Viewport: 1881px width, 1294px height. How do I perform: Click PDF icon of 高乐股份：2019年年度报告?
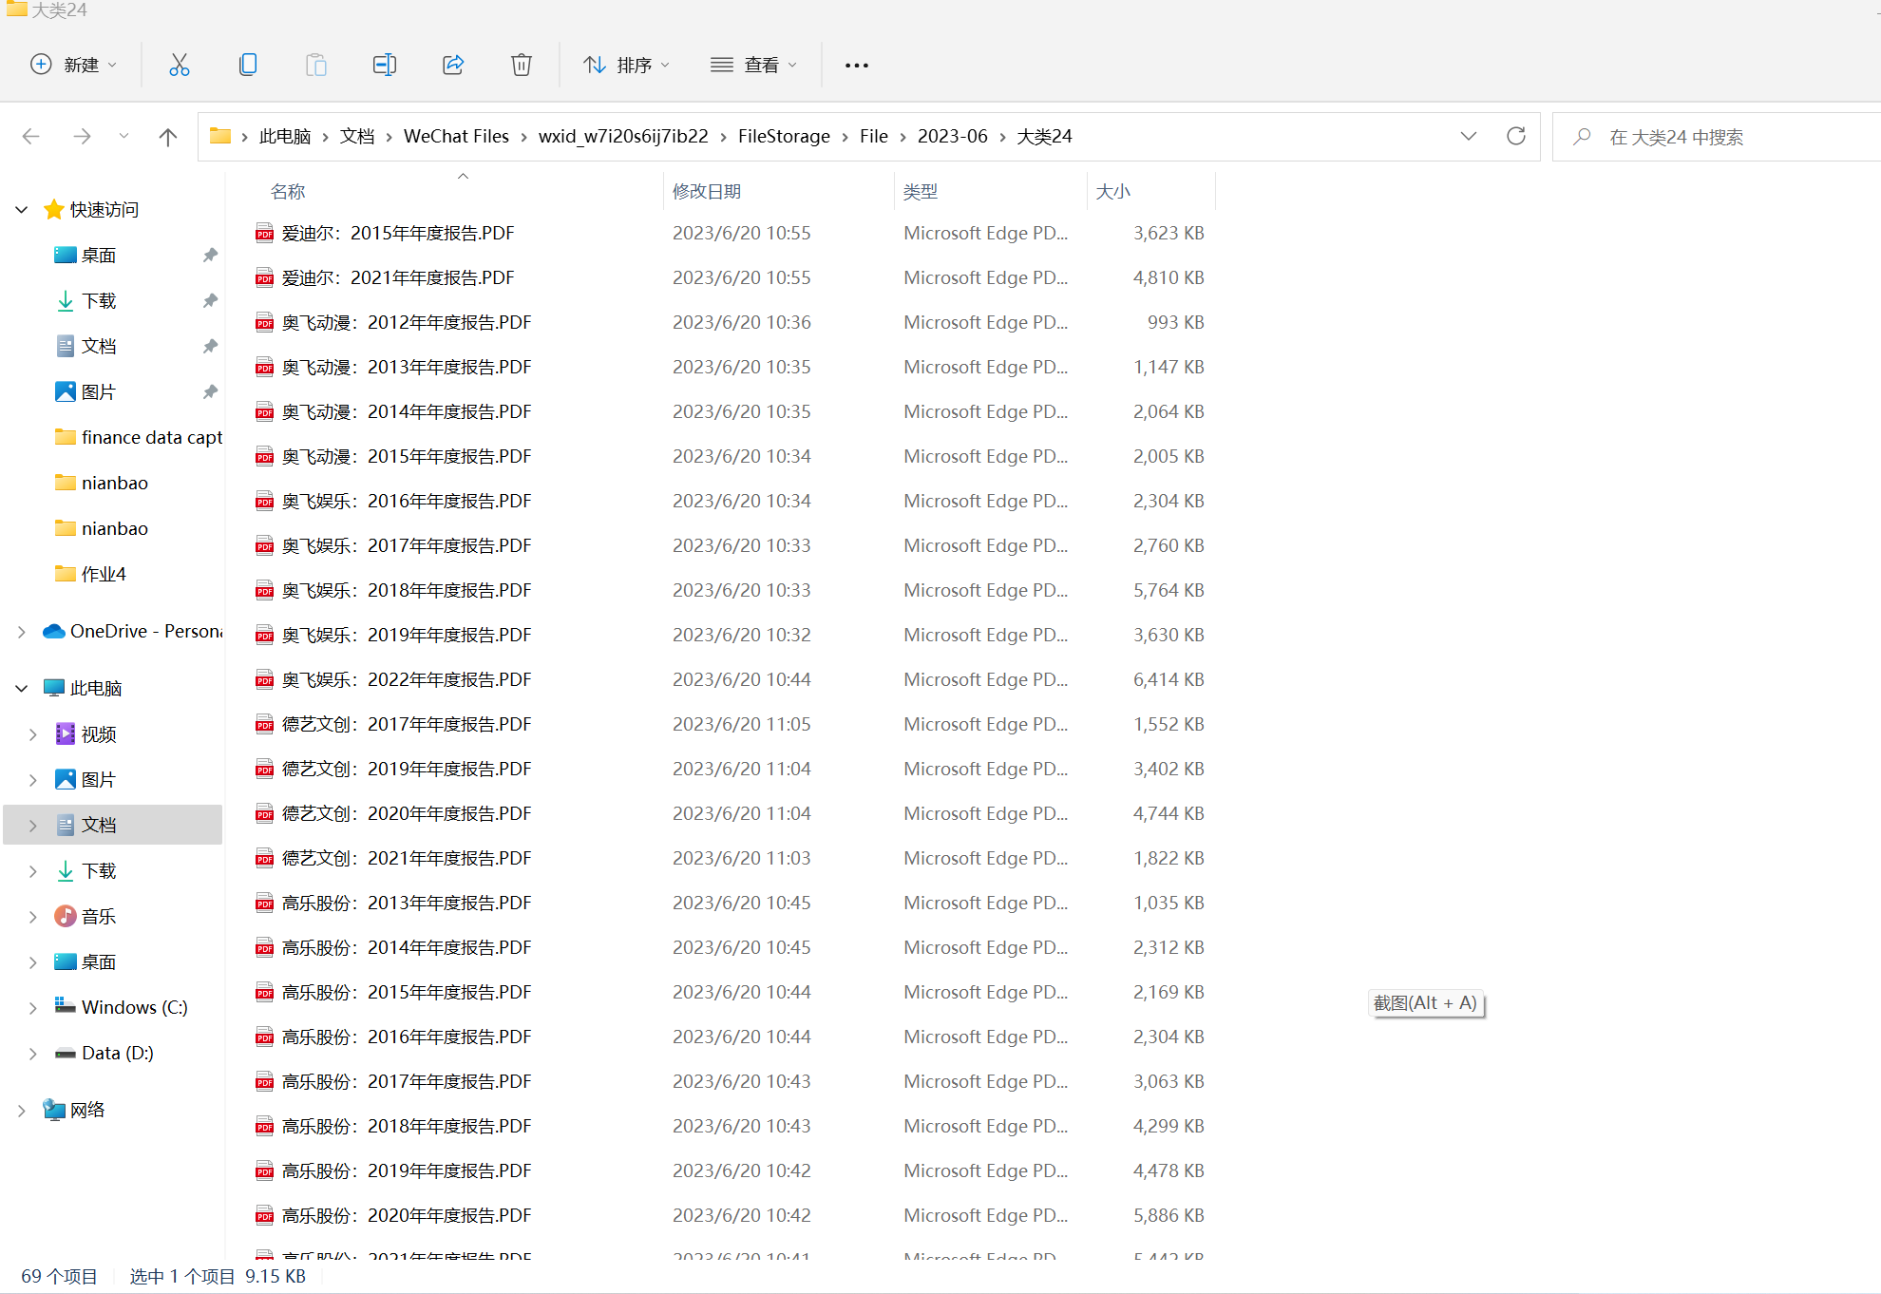pos(264,1171)
